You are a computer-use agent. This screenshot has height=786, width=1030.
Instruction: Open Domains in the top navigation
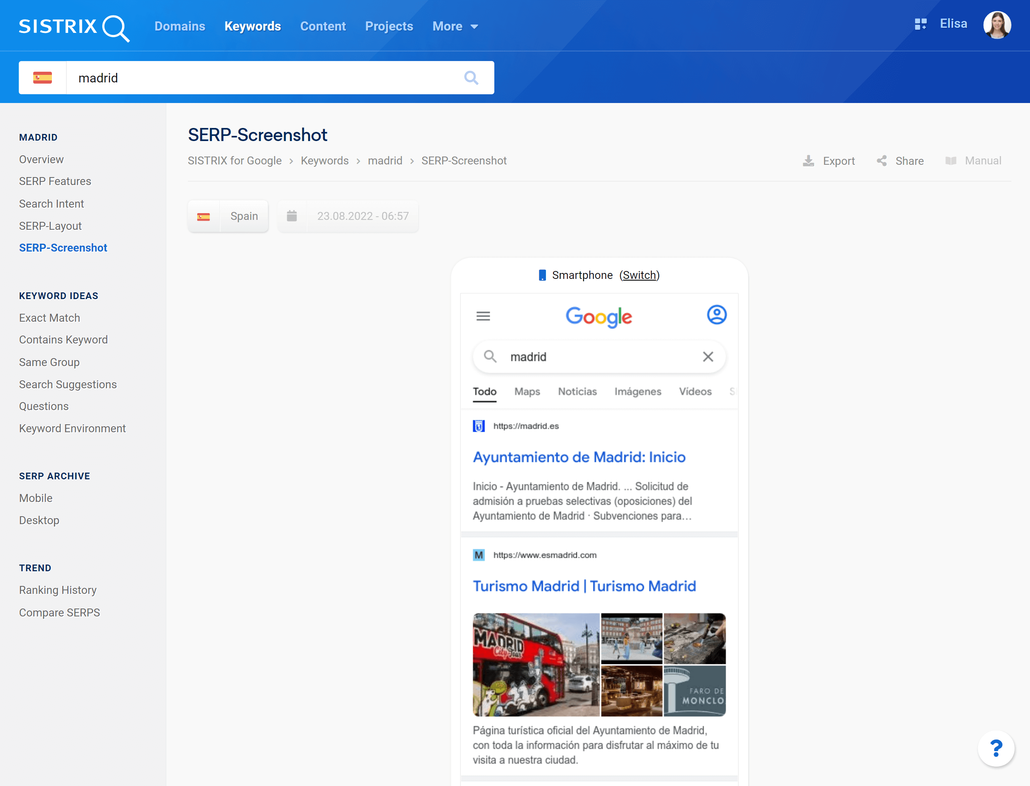click(x=179, y=27)
